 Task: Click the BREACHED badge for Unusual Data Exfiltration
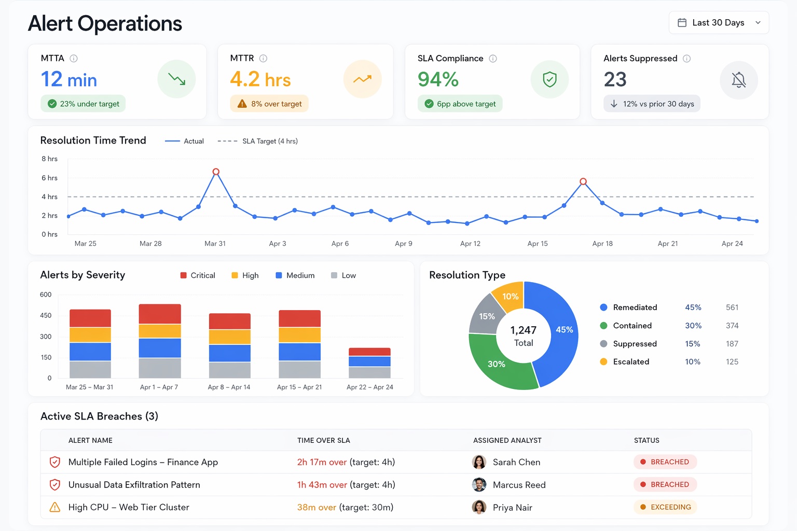click(665, 484)
